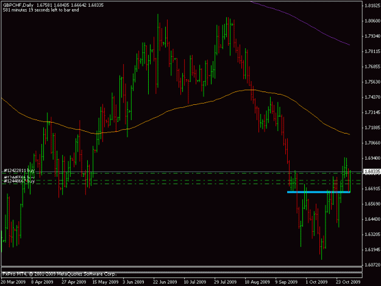Click the 15 May 2009 date label
This screenshot has height=286, width=381.
(x=105, y=282)
